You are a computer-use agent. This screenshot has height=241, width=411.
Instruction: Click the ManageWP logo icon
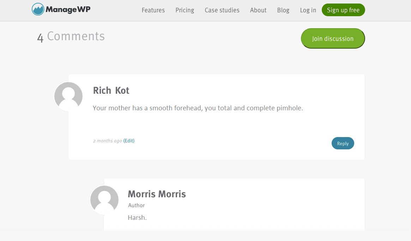click(x=38, y=10)
